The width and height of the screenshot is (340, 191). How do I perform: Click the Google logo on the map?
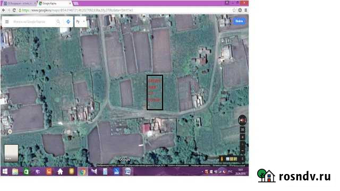(124, 159)
